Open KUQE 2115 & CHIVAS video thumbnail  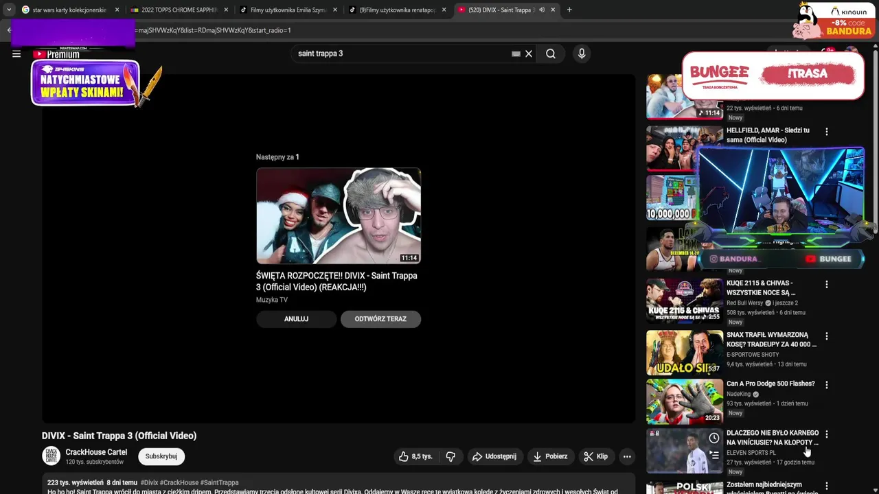point(685,301)
